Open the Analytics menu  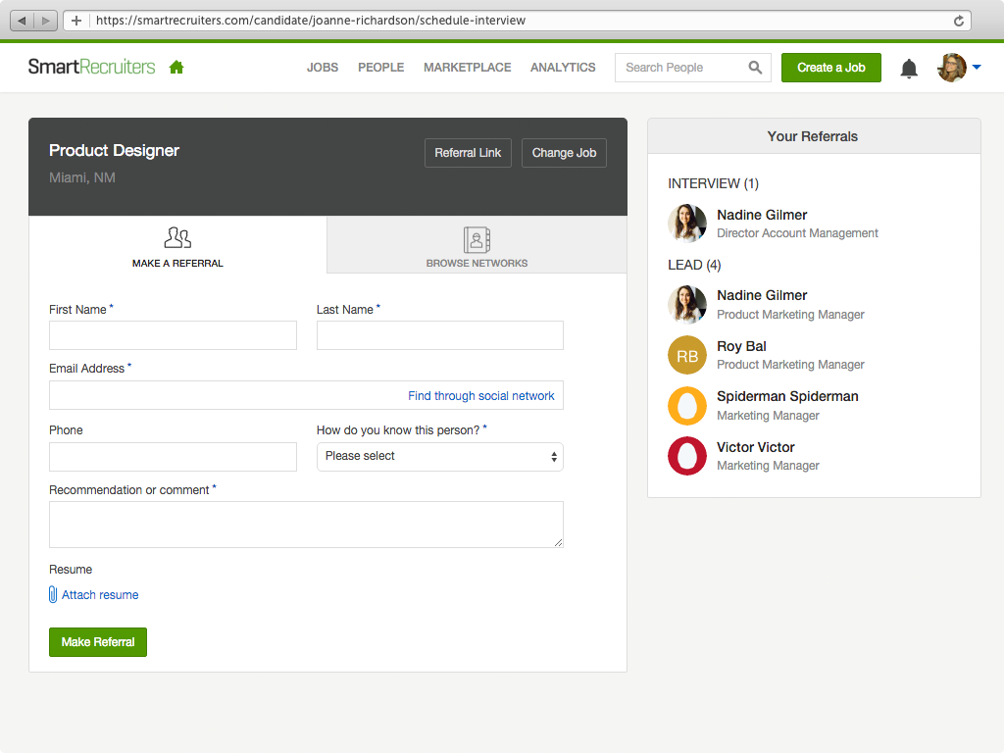click(563, 68)
